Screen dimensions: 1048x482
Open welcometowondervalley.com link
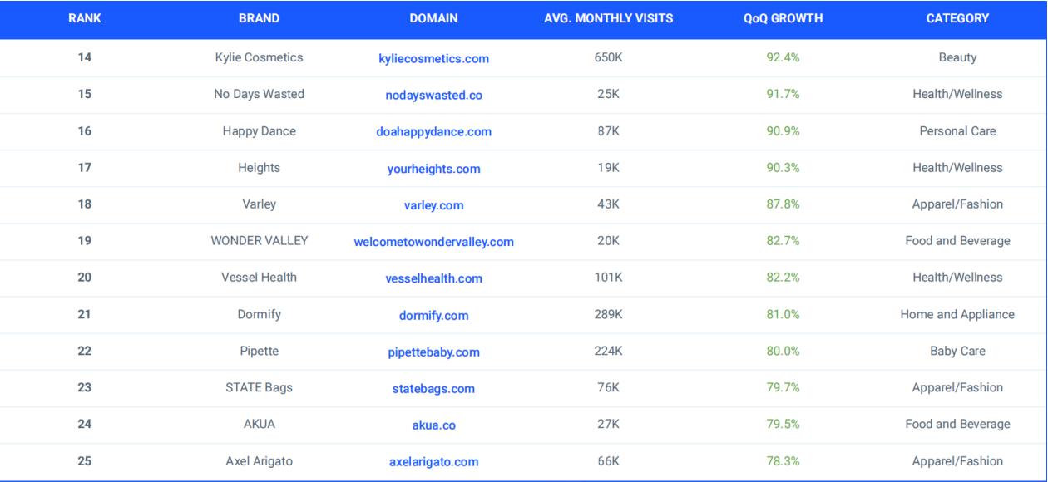point(433,243)
